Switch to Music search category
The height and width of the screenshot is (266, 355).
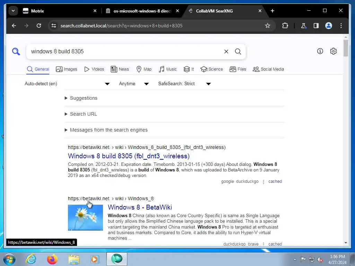coord(168,69)
